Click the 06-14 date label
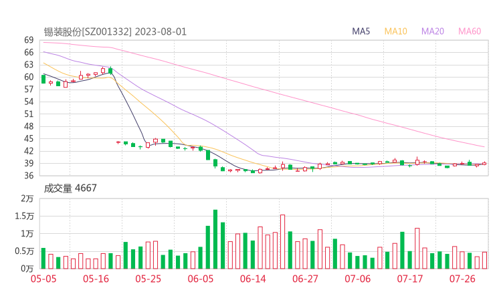Viewport: 495px width, 294px height. click(x=253, y=279)
